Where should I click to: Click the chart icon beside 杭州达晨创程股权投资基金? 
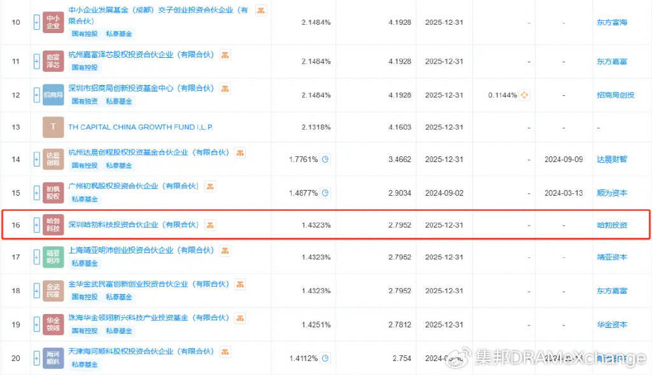[x=240, y=153]
